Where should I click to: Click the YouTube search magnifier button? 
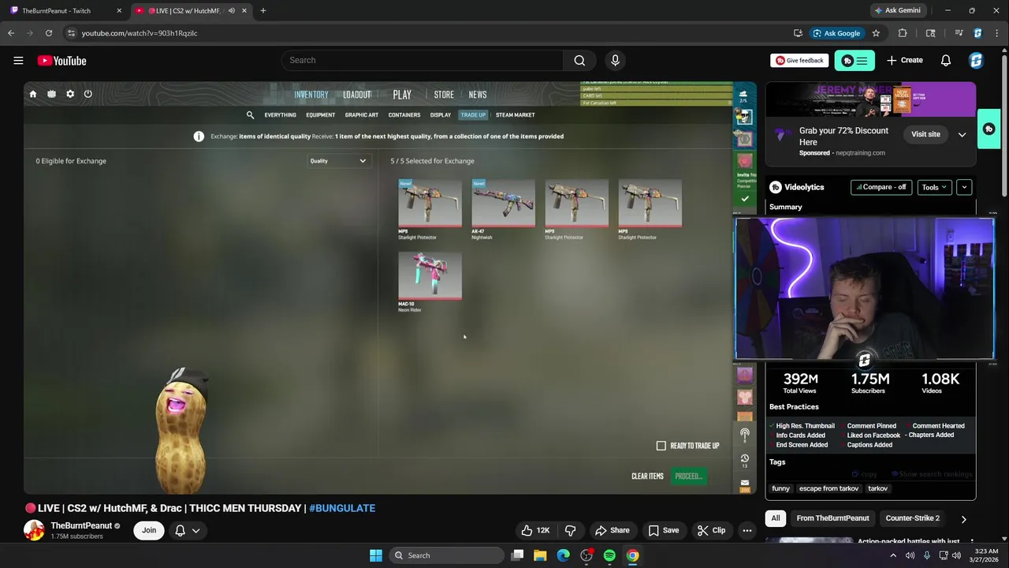pyautogui.click(x=579, y=60)
